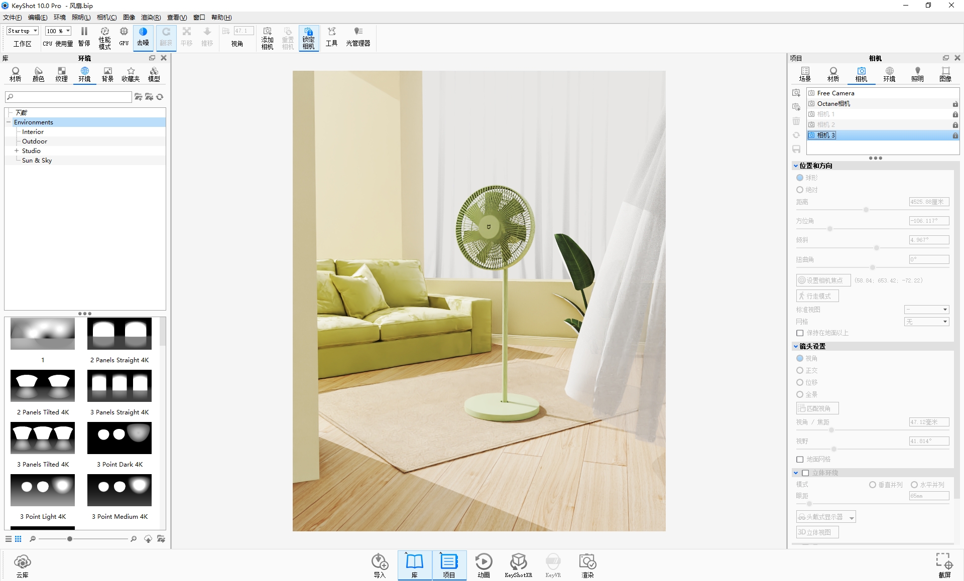
Task: Enable 立体环绕 stereo checkbox
Action: coord(805,473)
